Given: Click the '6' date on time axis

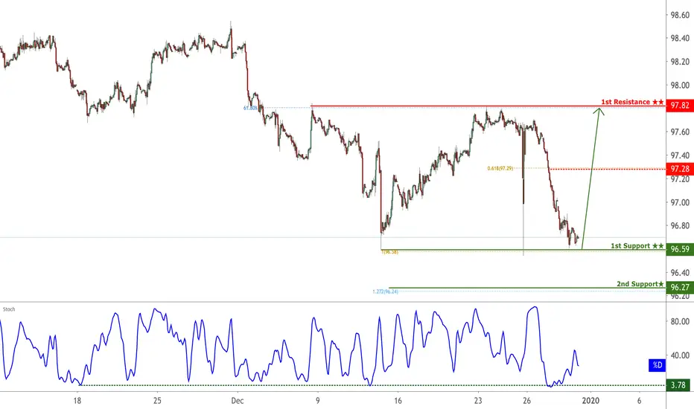Looking at the screenshot, I should [640, 401].
